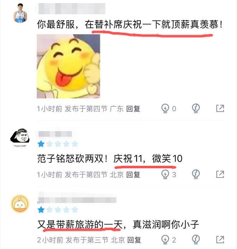Reply to the Guangdong comment via 回复

coord(133,109)
